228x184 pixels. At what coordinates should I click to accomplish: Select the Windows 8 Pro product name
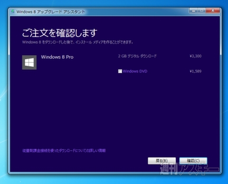point(57,57)
